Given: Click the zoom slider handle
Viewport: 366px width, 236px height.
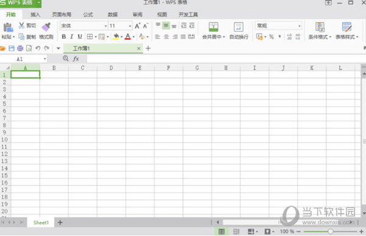Looking at the screenshot, I should [x=330, y=231].
